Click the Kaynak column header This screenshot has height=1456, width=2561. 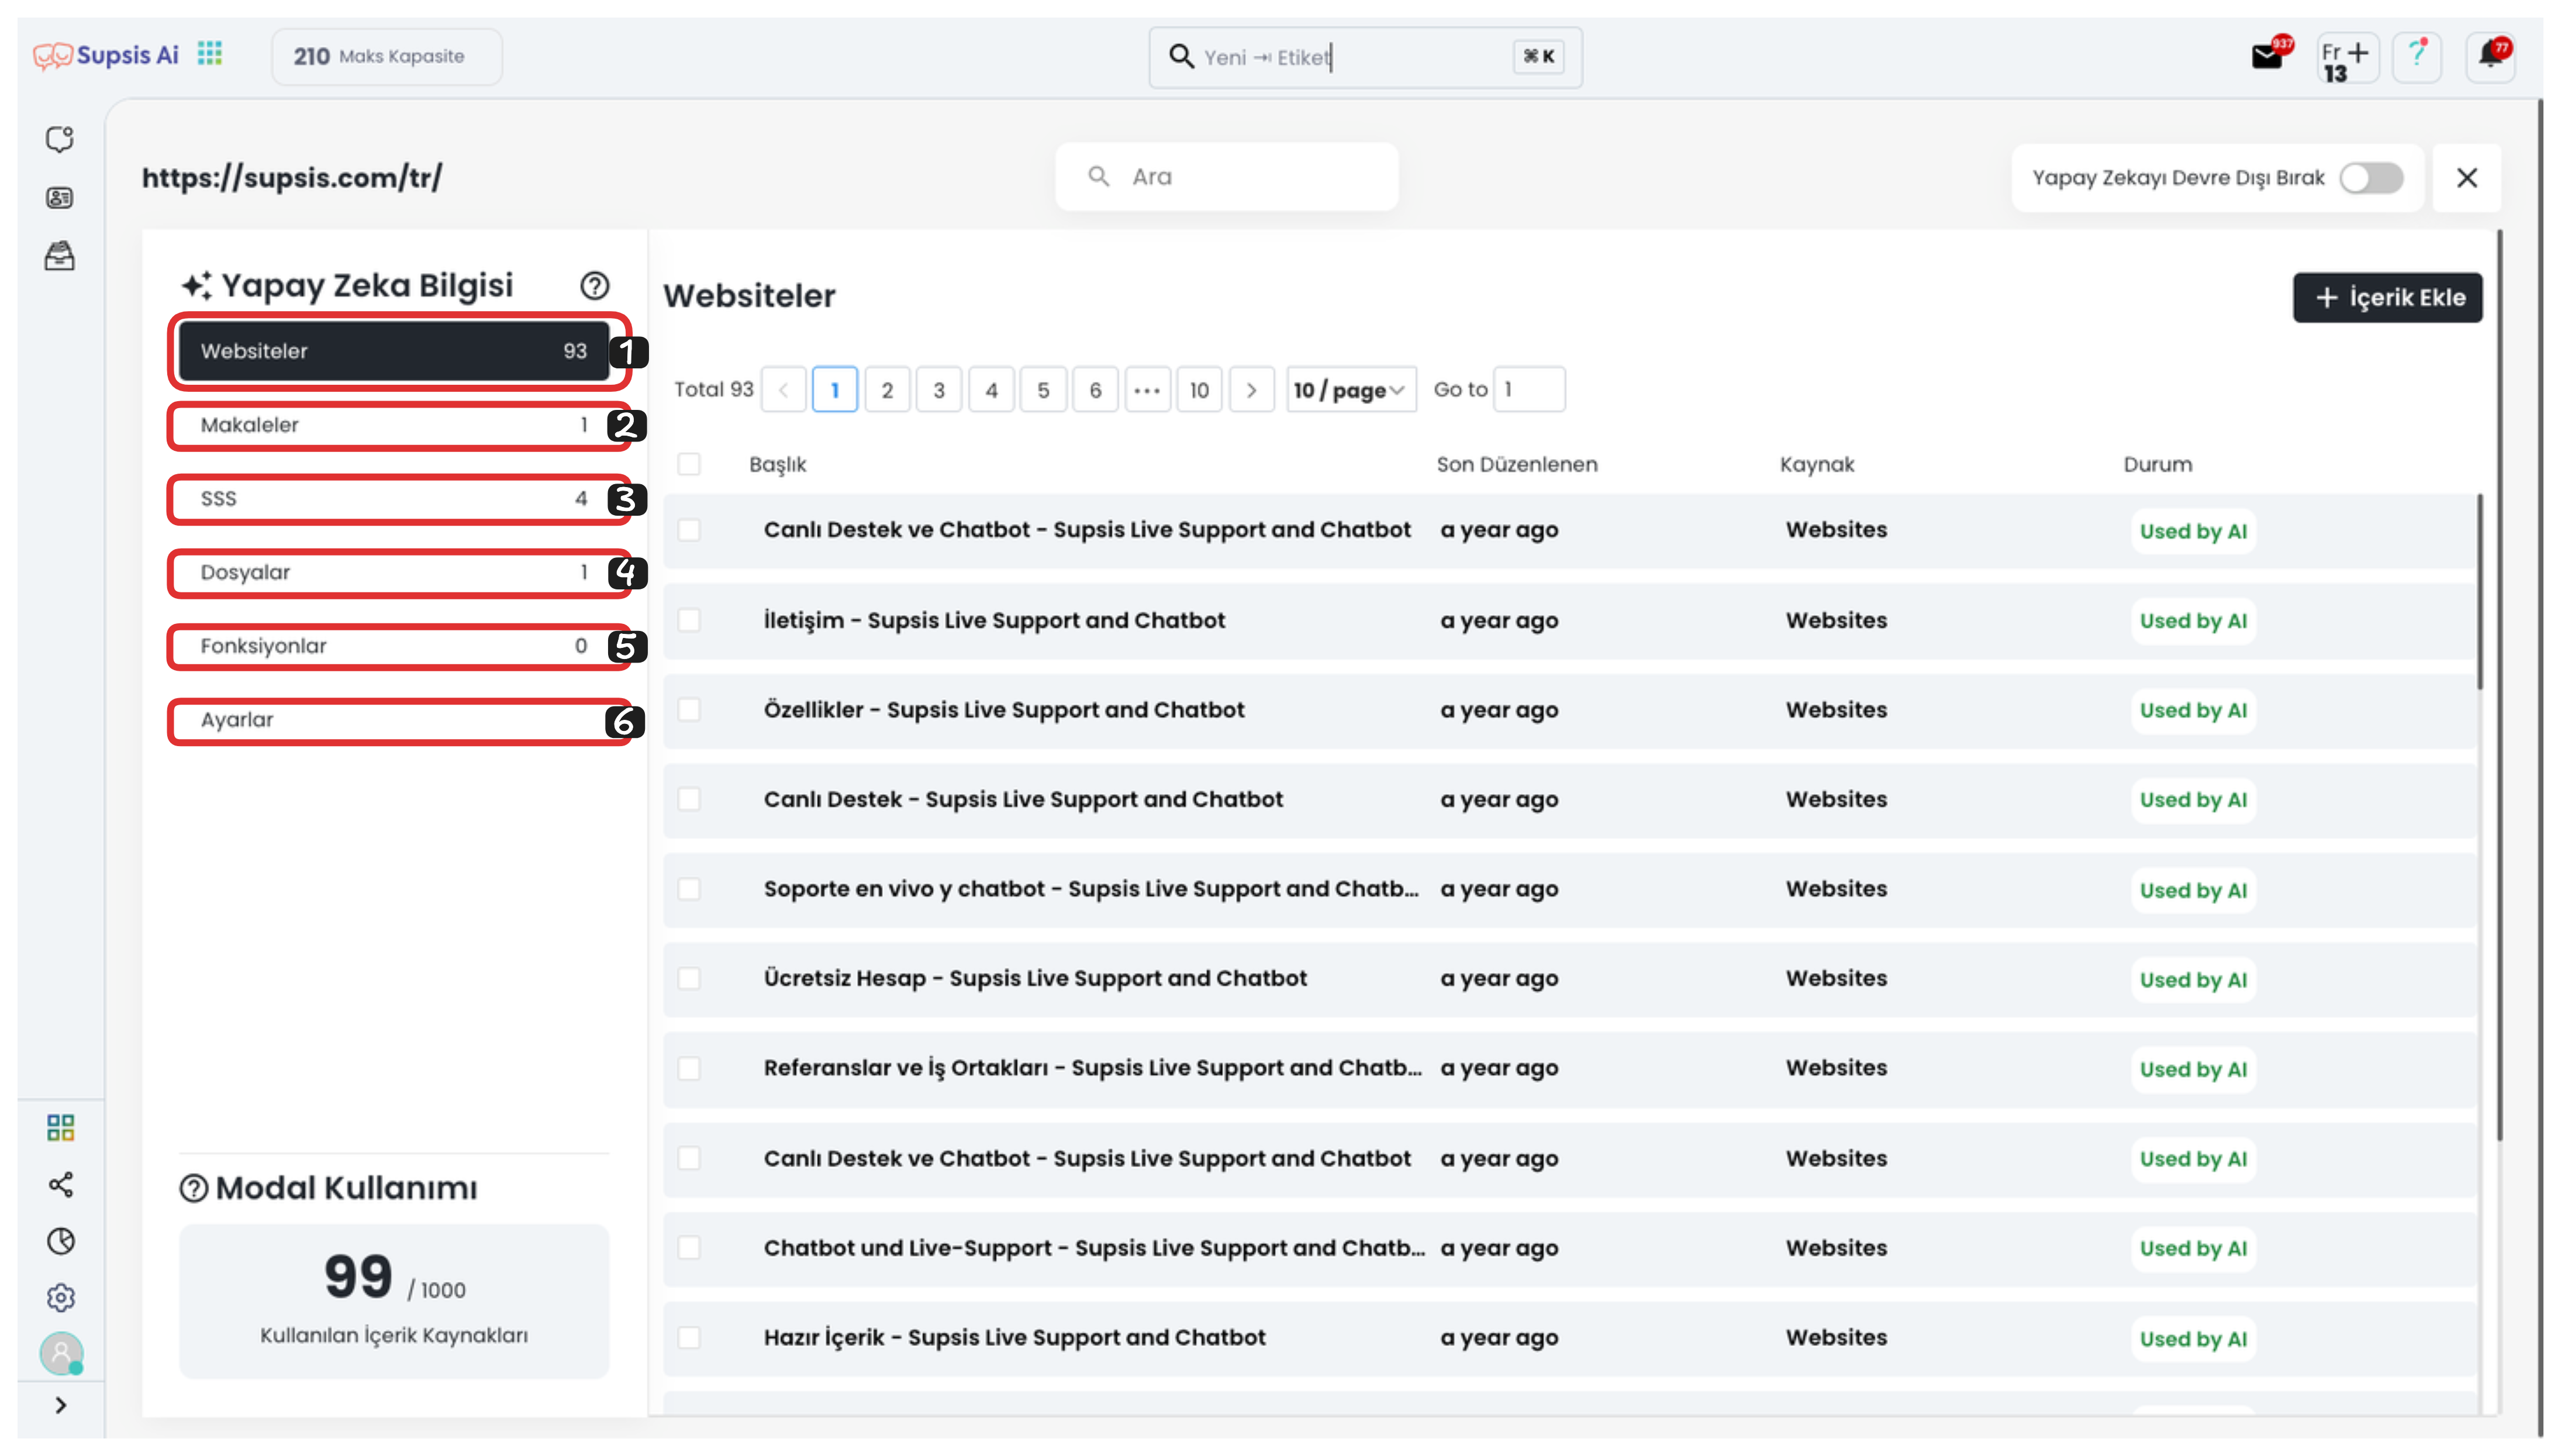1817,464
